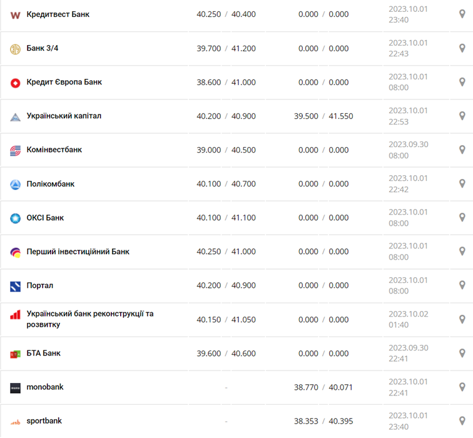The height and width of the screenshot is (438, 473).
Task: Click the Портал bank logo
Action: pos(16,286)
